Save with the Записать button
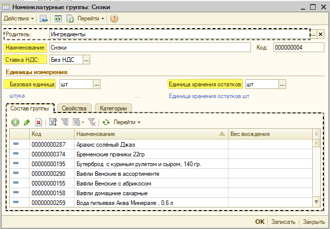This screenshot has height=229, width=330. pos(283,222)
